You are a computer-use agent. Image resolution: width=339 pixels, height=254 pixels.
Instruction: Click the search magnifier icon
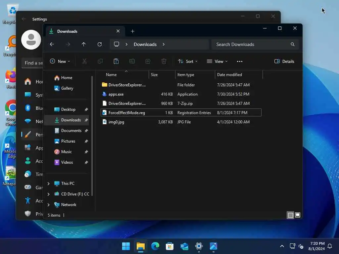293,44
